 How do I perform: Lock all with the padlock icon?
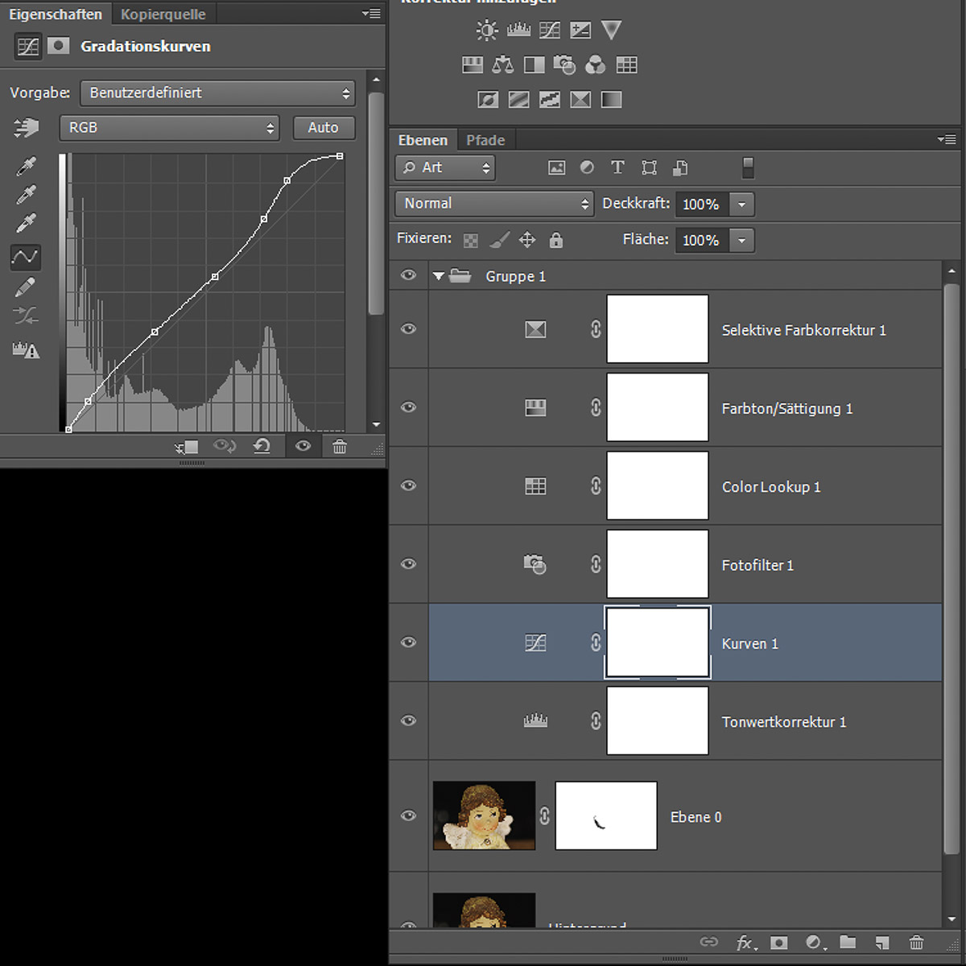(x=555, y=240)
